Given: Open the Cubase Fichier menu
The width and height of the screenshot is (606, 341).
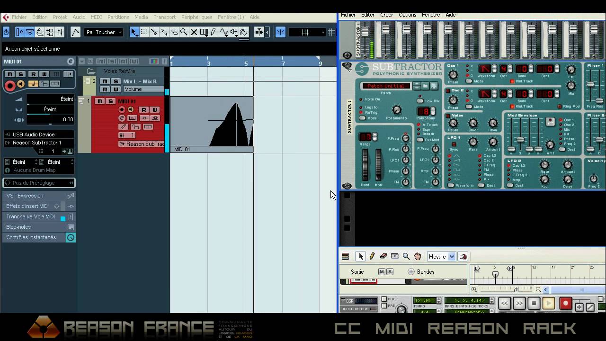Looking at the screenshot, I should (x=19, y=17).
